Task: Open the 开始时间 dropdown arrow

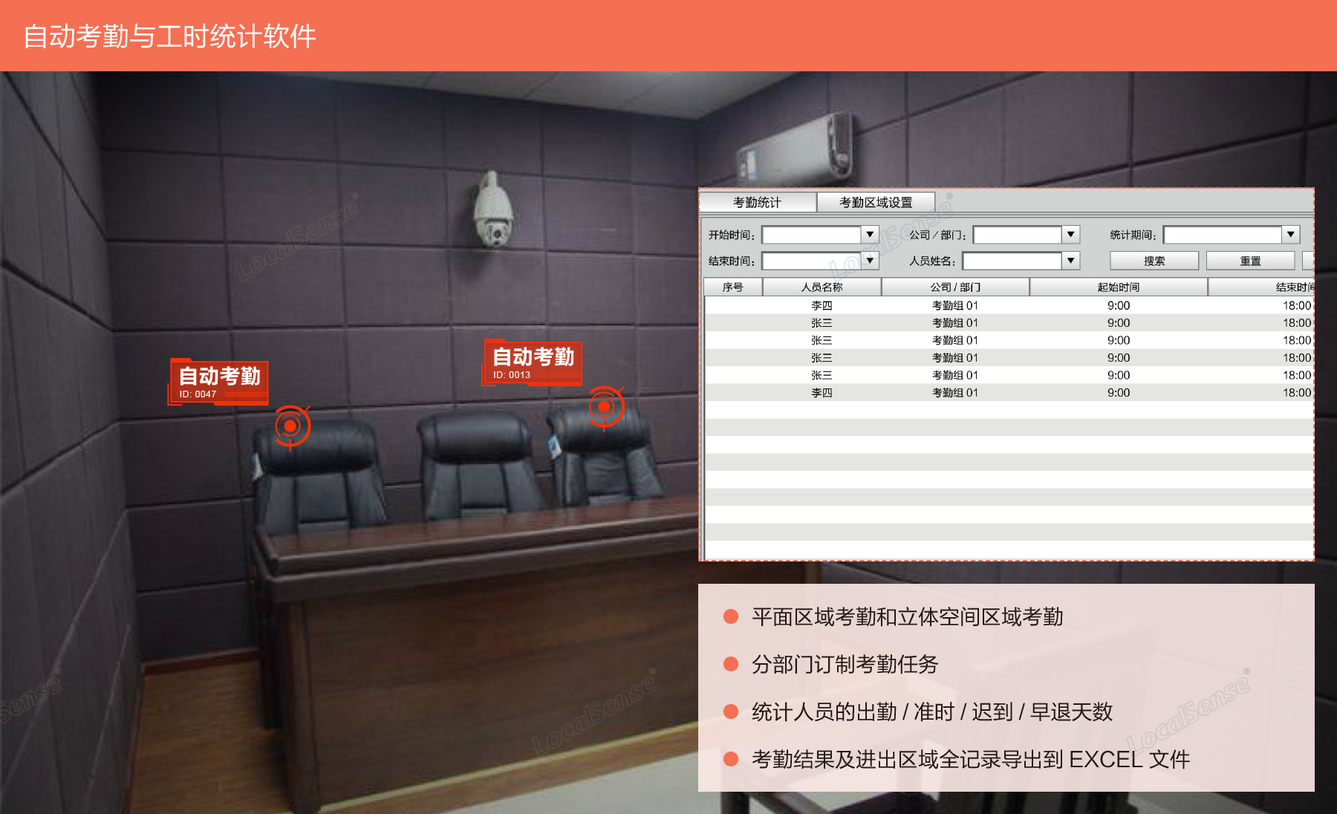Action: point(870,235)
